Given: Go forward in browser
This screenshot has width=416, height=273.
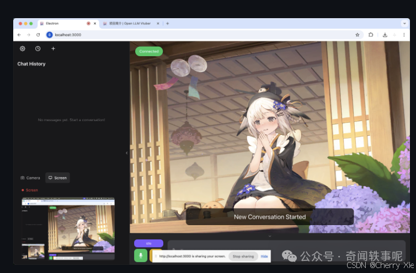Looking at the screenshot, I should click(28, 35).
